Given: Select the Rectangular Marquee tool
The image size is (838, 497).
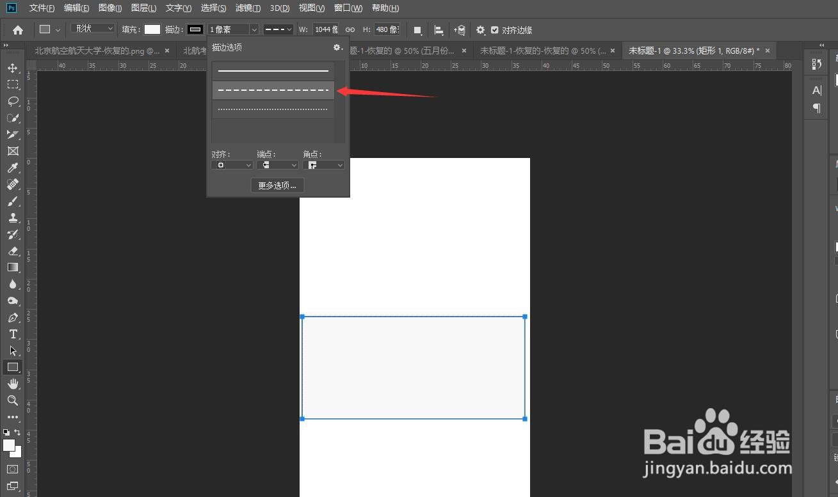Looking at the screenshot, I should pos(13,84).
